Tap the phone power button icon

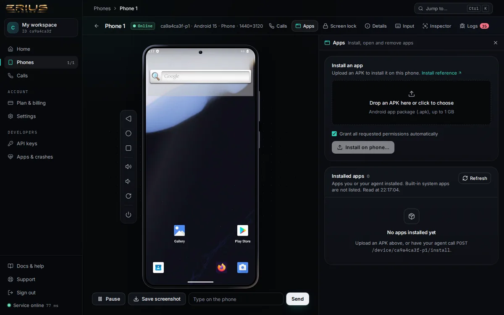tap(129, 215)
